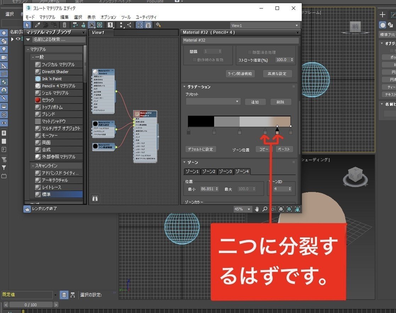Delete selected node with trash icon

coord(65,25)
